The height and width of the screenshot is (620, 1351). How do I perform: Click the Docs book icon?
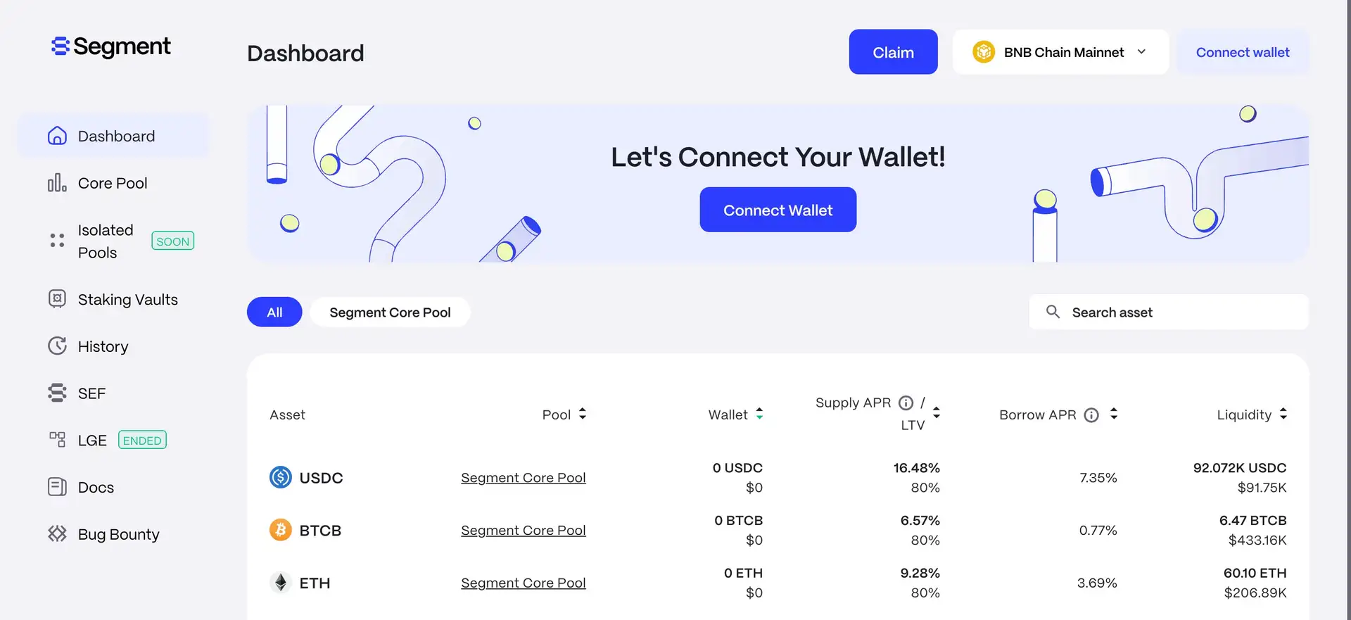(57, 487)
